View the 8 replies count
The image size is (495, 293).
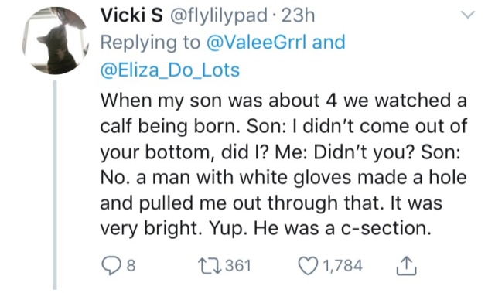tap(131, 266)
